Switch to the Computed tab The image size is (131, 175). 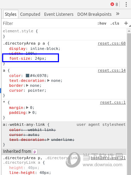click(30, 14)
